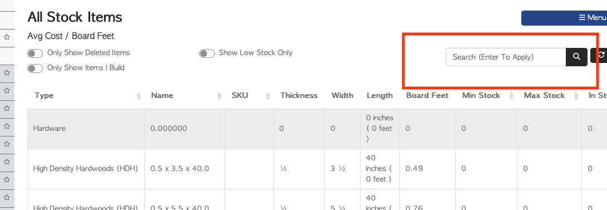Click the Thickness column header
607x210 pixels.
click(299, 95)
